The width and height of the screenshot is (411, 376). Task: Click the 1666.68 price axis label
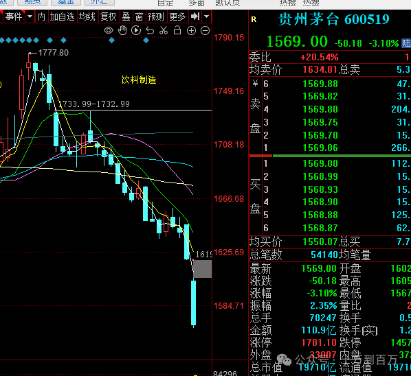229,199
